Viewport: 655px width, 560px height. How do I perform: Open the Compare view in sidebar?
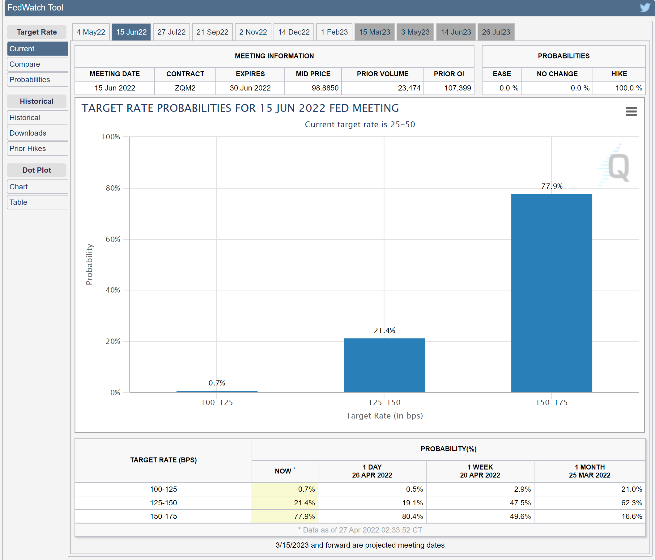tap(37, 64)
